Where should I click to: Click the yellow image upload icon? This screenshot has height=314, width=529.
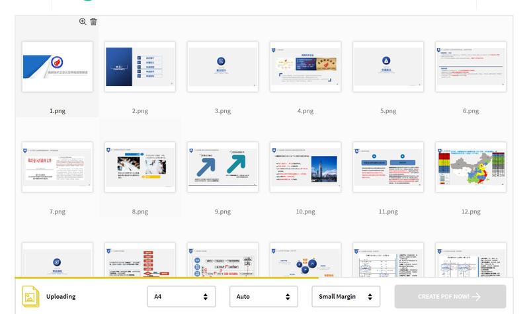31,296
